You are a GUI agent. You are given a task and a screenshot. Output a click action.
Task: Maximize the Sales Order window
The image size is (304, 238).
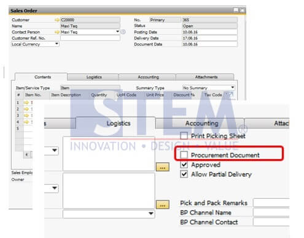coord(242,10)
